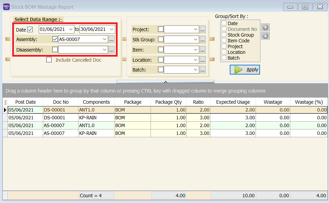Click the Location "..." lookup icon
The width and height of the screenshot is (329, 203).
(203, 59)
